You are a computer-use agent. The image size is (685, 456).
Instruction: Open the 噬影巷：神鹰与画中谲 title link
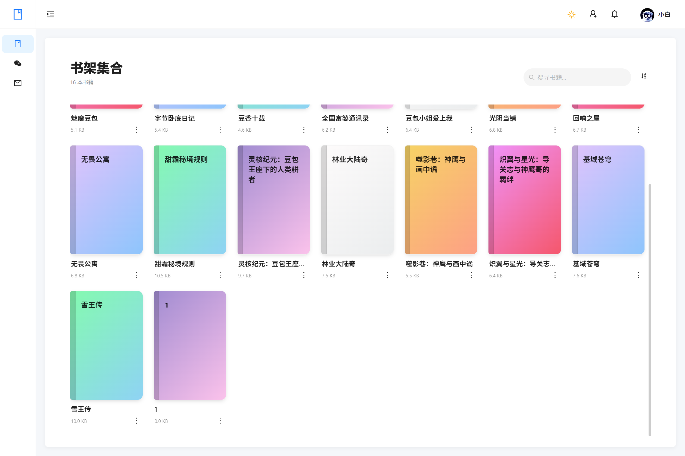(439, 264)
